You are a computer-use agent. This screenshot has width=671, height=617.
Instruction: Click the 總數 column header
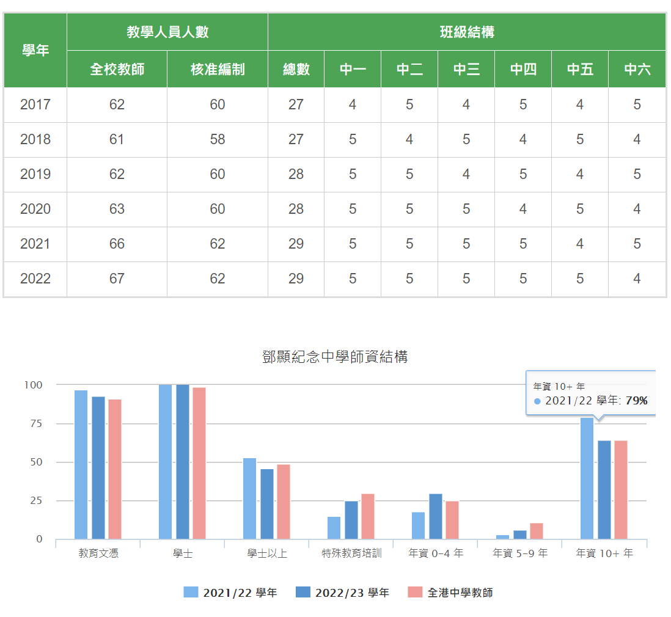(x=296, y=69)
